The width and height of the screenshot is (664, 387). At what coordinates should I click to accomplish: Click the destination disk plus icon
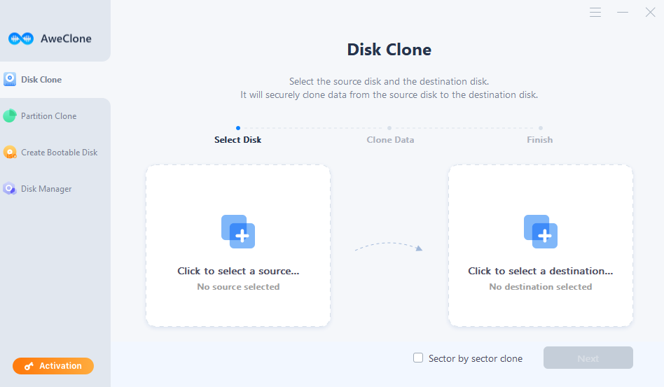(541, 232)
